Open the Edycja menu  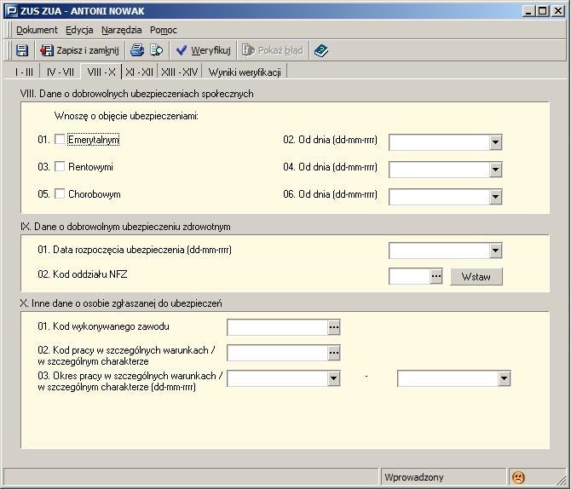[79, 30]
